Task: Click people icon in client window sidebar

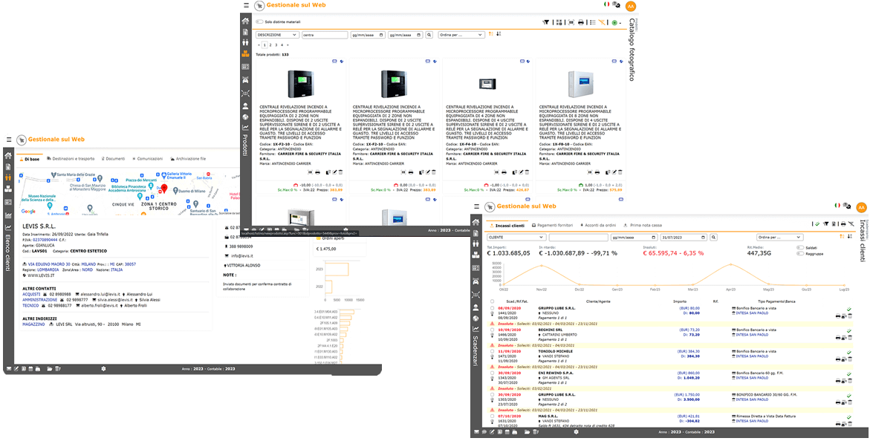Action: [8, 177]
